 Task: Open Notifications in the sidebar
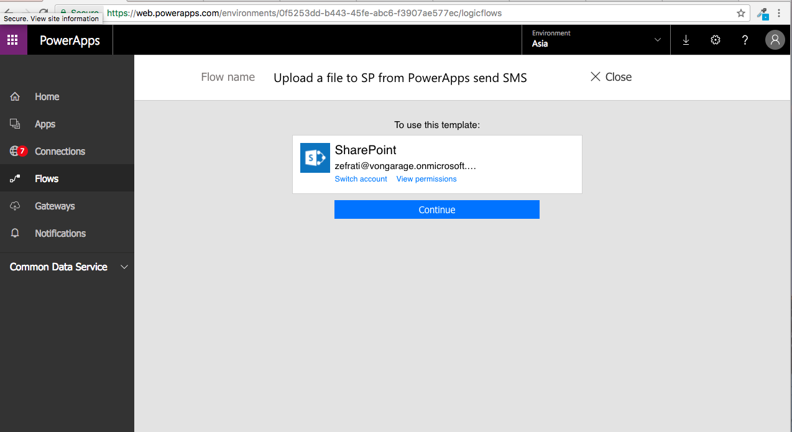60,234
